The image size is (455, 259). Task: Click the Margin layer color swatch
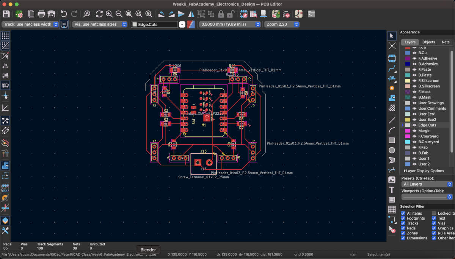(x=408, y=131)
